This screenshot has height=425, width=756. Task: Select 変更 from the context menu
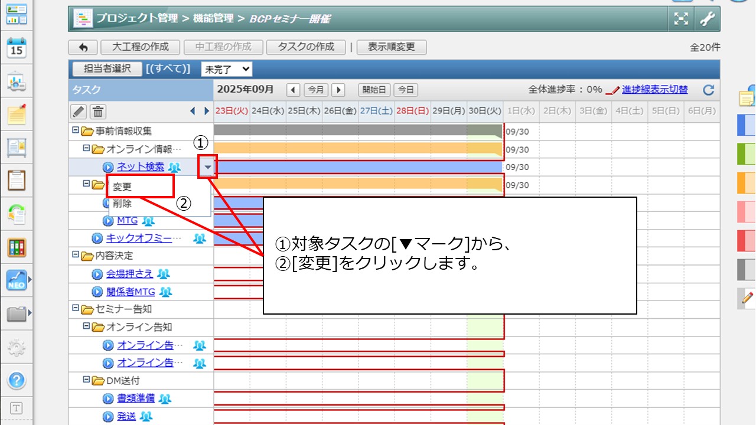pos(123,187)
